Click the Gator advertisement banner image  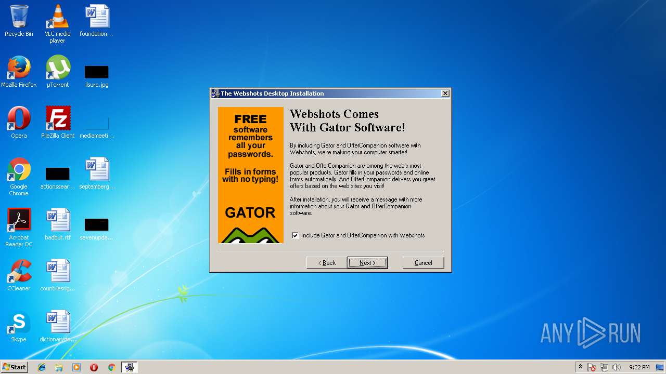point(251,175)
